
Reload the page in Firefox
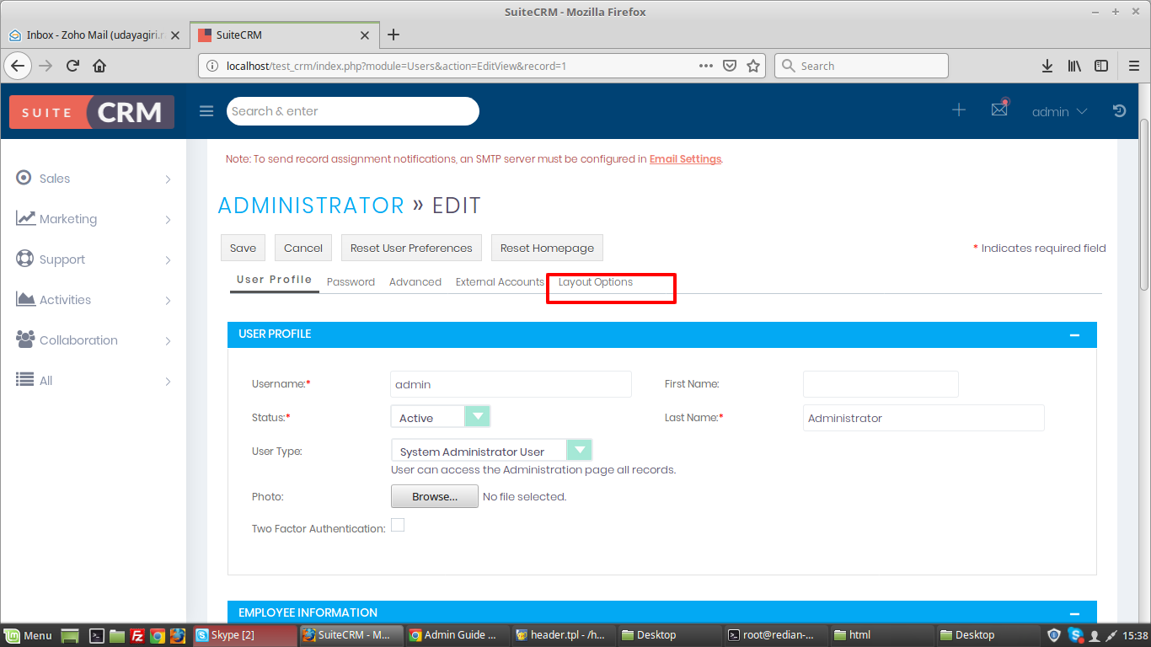pos(73,66)
